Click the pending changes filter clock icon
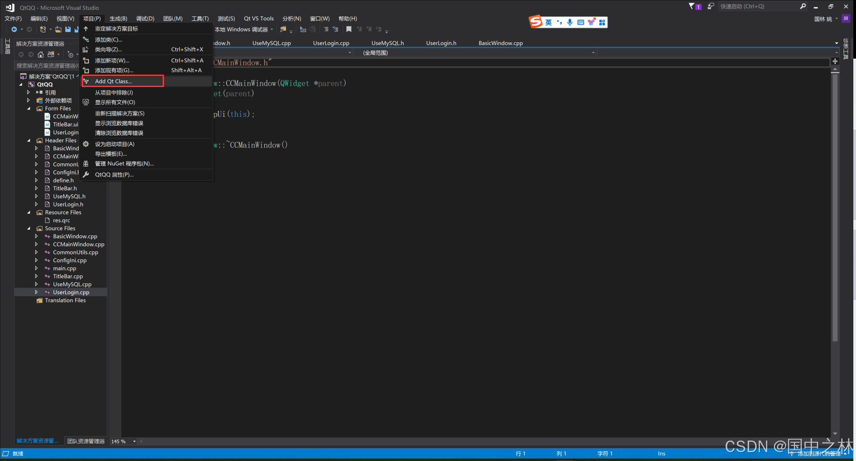The image size is (856, 461). 70,54
